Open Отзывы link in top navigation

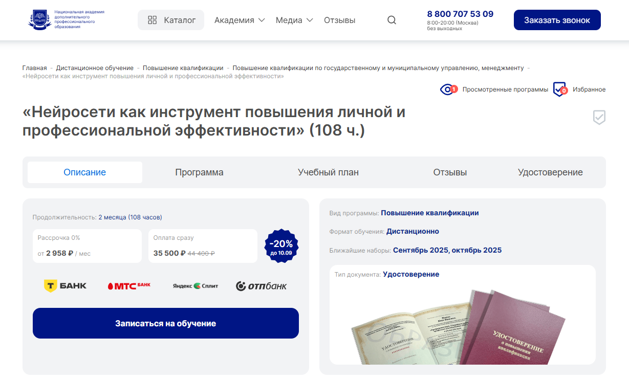[339, 20]
